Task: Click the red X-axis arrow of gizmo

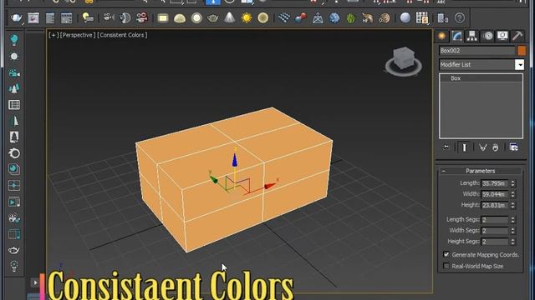Action: (x=270, y=186)
